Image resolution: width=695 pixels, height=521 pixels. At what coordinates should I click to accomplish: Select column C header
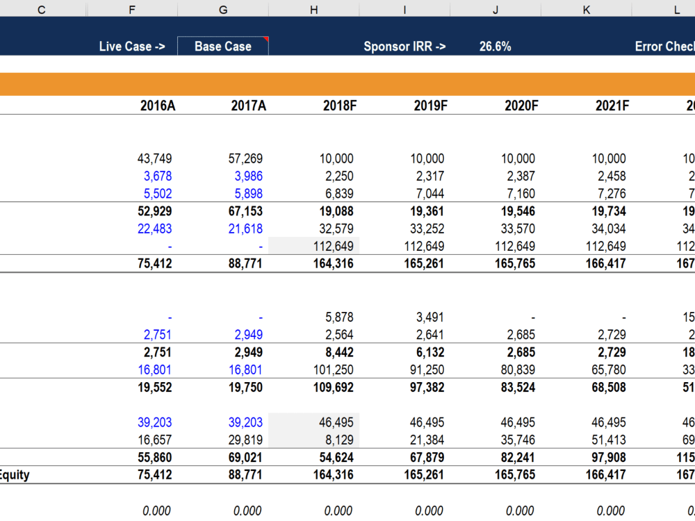coord(42,9)
